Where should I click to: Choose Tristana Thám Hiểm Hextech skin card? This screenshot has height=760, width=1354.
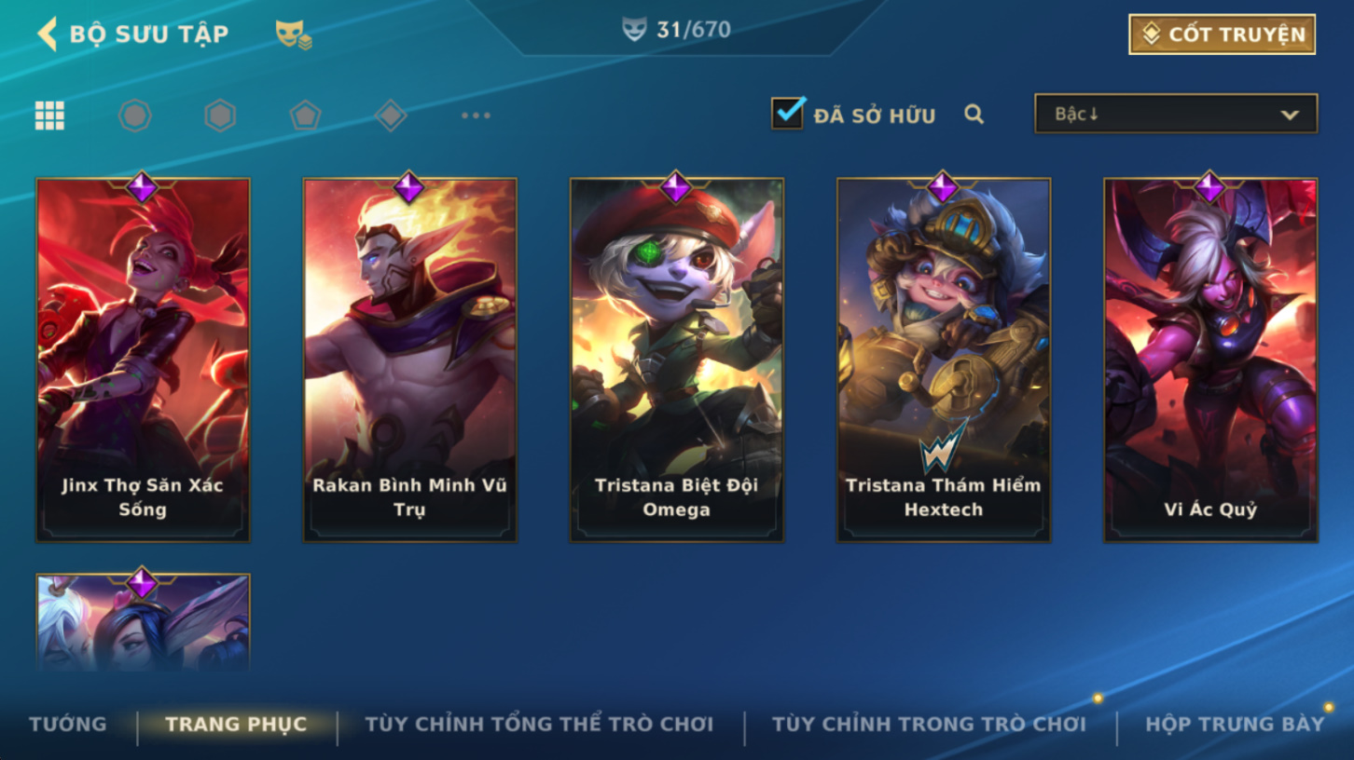[944, 360]
